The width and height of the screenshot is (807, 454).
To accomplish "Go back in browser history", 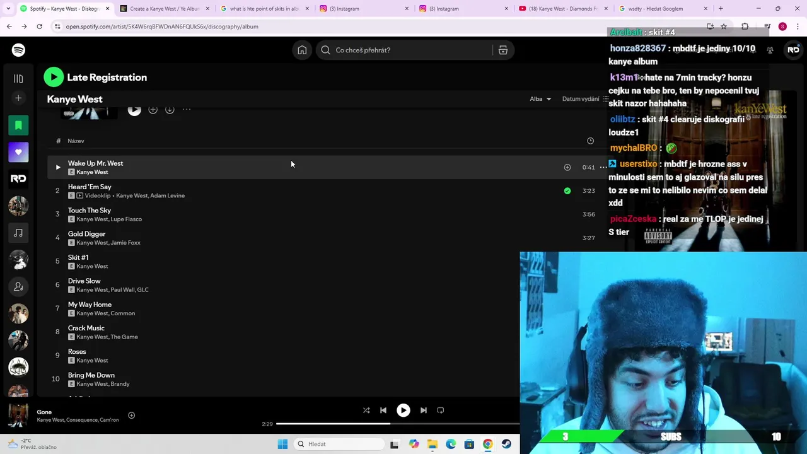I will 9,26.
